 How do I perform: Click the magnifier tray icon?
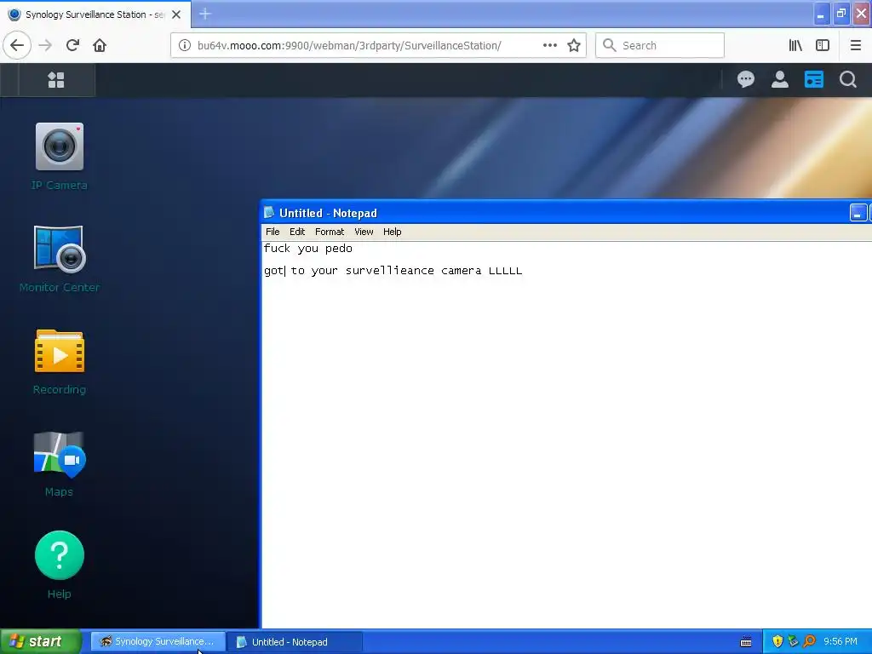point(809,641)
